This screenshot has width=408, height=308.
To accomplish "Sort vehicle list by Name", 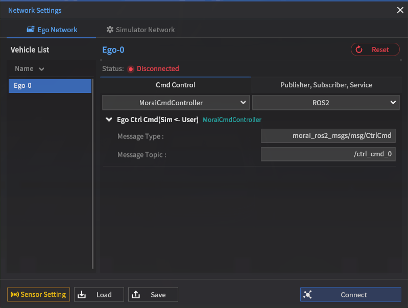I will tap(29, 69).
